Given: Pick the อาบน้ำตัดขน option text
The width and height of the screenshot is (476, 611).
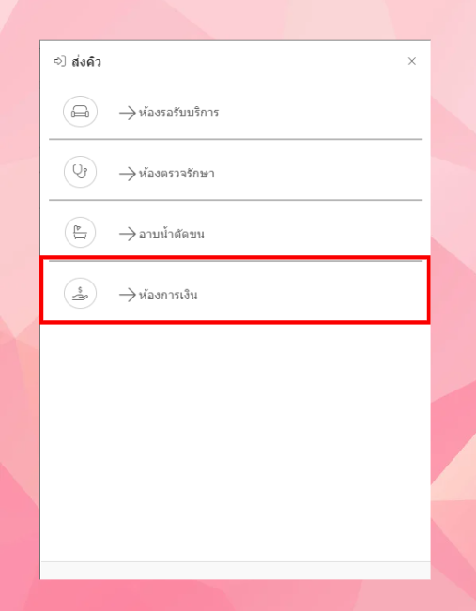Looking at the screenshot, I should pyautogui.click(x=171, y=234).
